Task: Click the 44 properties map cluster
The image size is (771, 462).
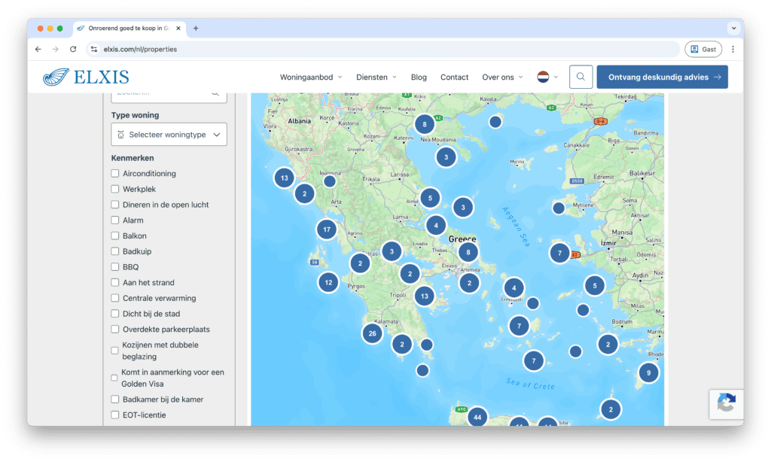Action: 477,416
